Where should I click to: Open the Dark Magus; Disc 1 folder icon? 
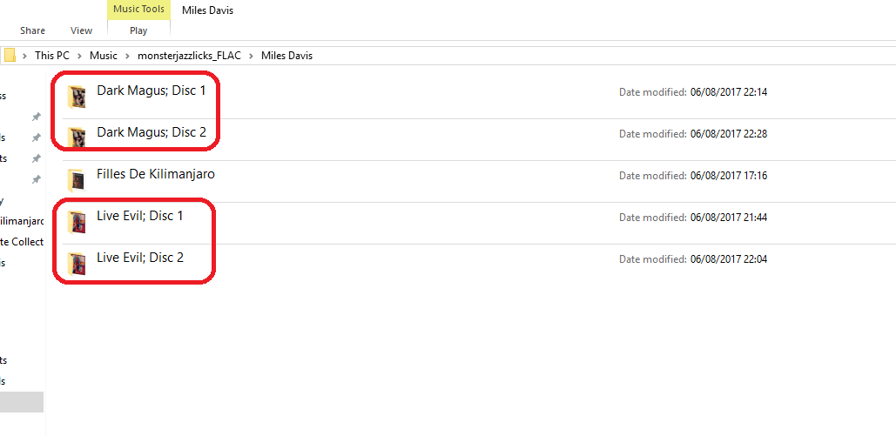77,96
